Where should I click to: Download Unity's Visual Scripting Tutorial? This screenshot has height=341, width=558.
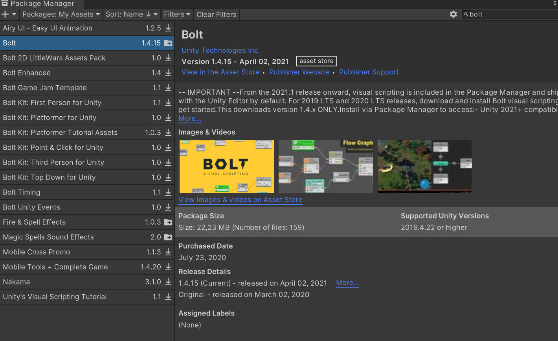[168, 297]
